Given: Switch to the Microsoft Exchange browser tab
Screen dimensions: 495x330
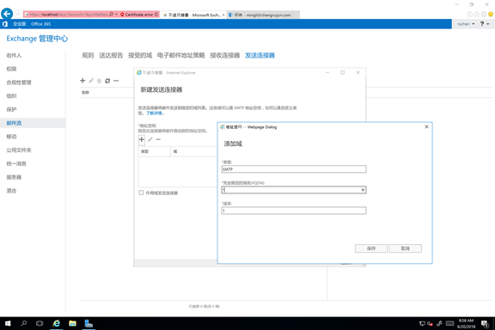Looking at the screenshot, I should coord(193,15).
